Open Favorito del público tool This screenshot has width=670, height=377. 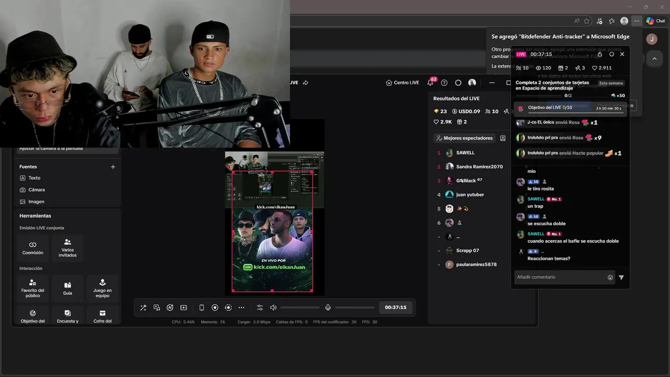click(x=32, y=288)
